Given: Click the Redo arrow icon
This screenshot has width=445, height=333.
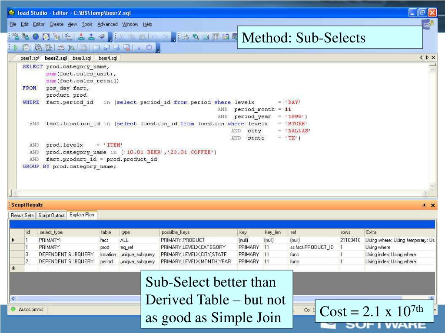Looking at the screenshot, I should pos(165,37).
